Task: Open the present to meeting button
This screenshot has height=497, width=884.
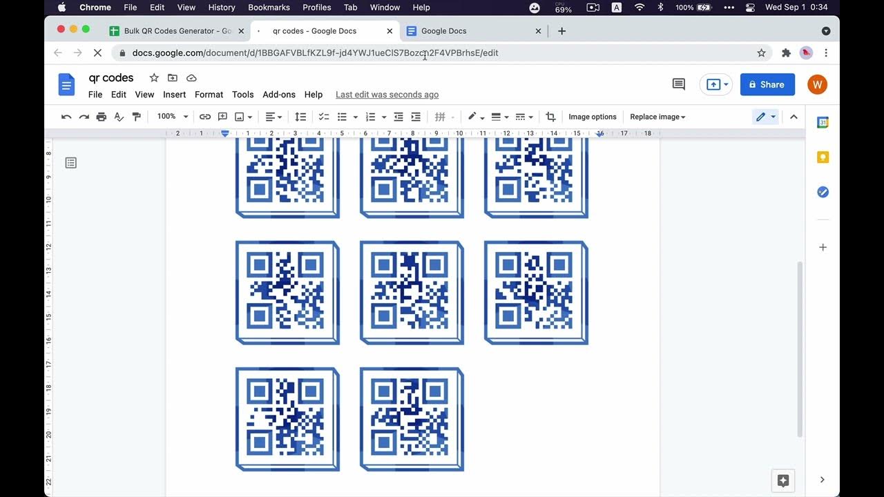Action: [x=715, y=84]
